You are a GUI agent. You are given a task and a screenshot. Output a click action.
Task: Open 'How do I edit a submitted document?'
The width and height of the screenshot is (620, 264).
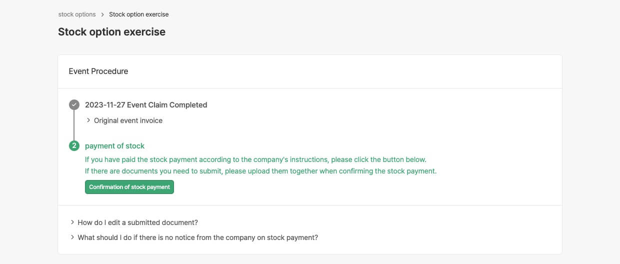coord(137,222)
